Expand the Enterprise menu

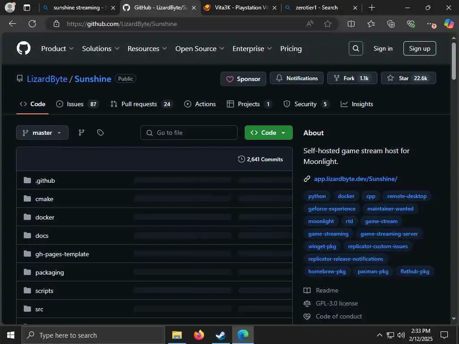(x=252, y=48)
